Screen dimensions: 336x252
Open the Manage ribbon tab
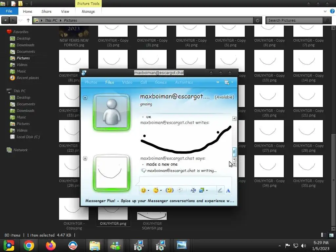88,11
